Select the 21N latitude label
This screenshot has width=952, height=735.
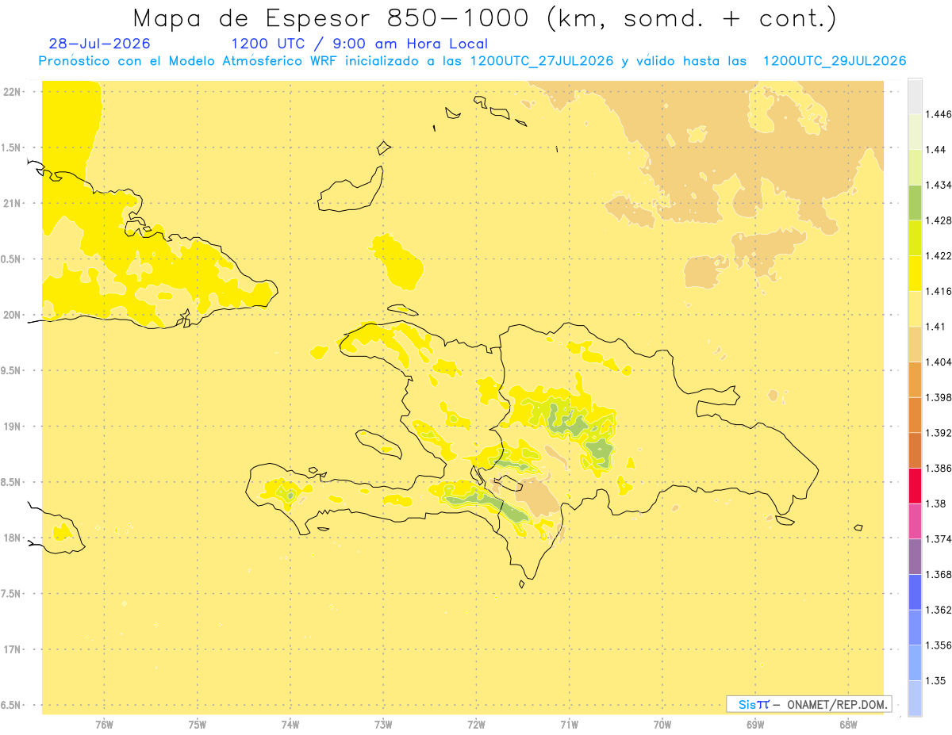pos(13,203)
